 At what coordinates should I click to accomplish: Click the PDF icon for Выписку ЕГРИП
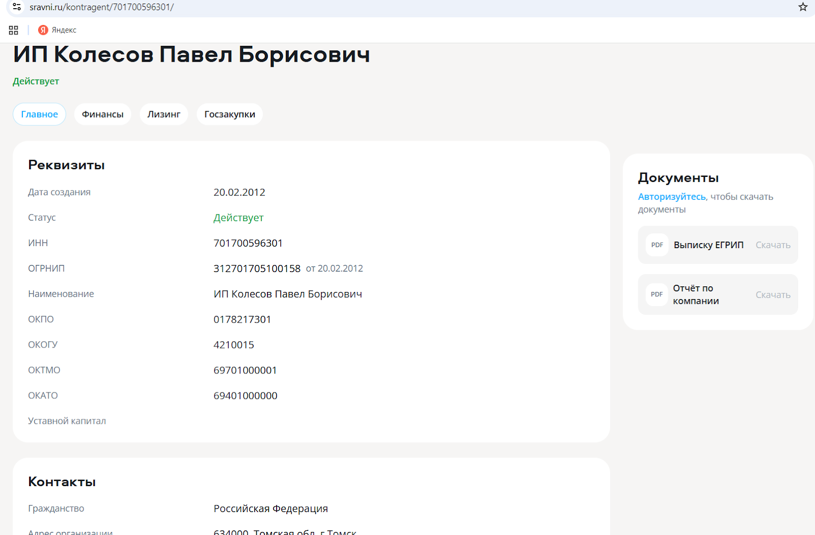click(657, 245)
